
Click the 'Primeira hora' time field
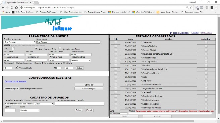(59, 60)
